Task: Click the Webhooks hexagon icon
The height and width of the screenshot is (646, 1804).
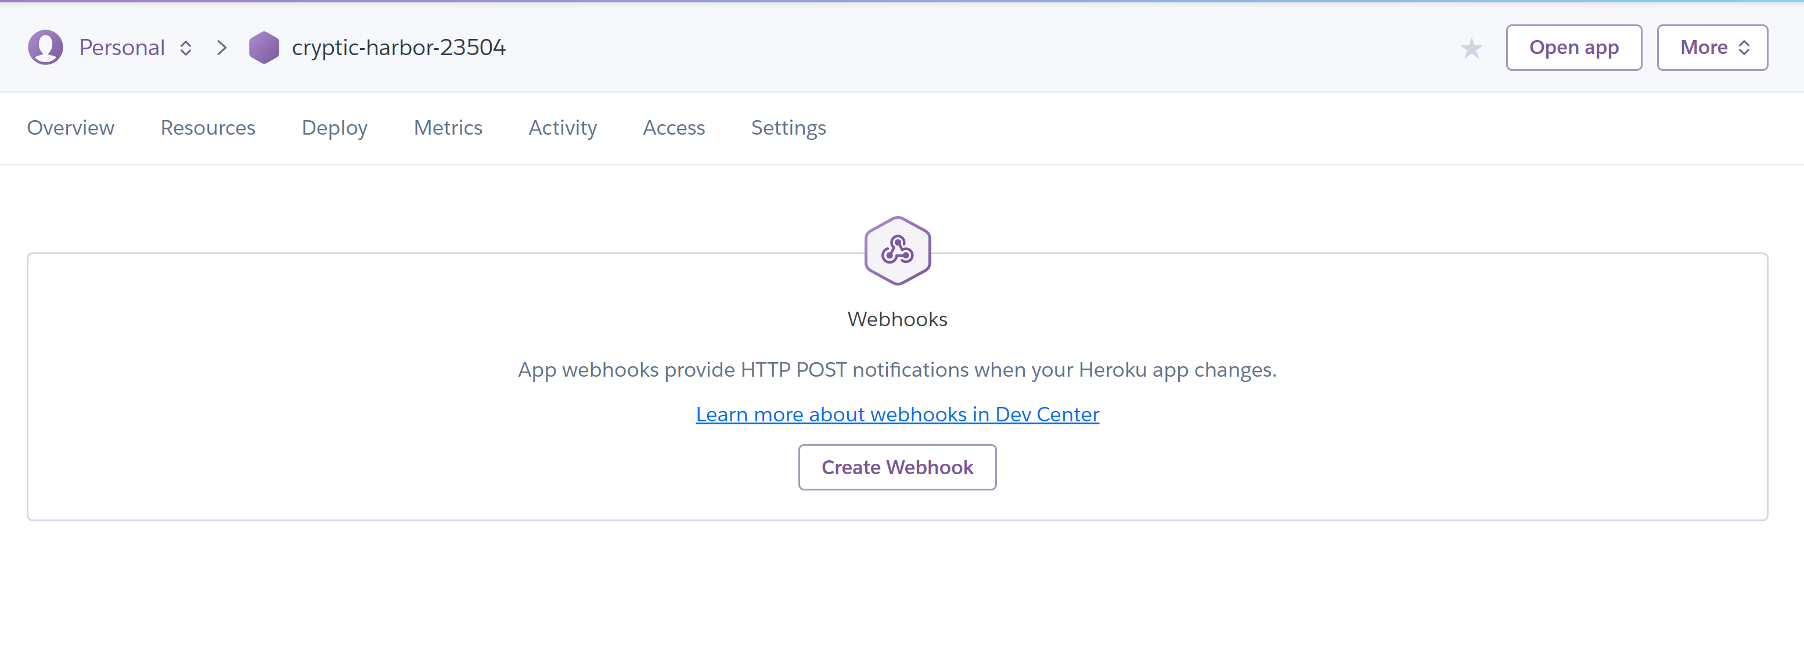Action: pyautogui.click(x=897, y=251)
